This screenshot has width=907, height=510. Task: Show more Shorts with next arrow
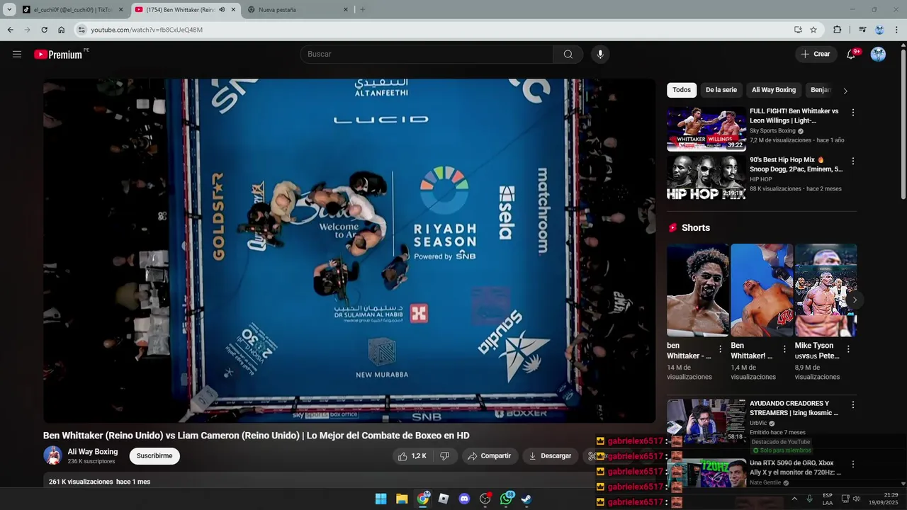[x=854, y=300]
